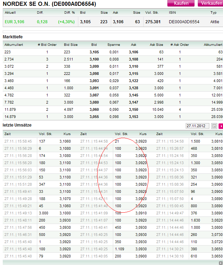The image size is (223, 265).
Task: Click accumulated bid value 14.879
Action: click(10, 117)
